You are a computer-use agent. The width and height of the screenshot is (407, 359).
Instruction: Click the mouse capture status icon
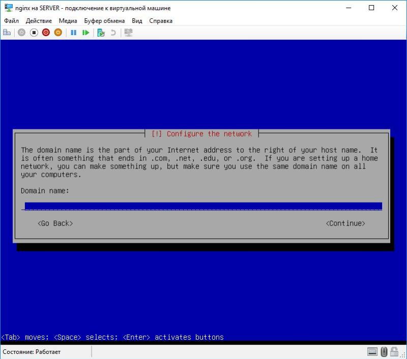tap(384, 352)
